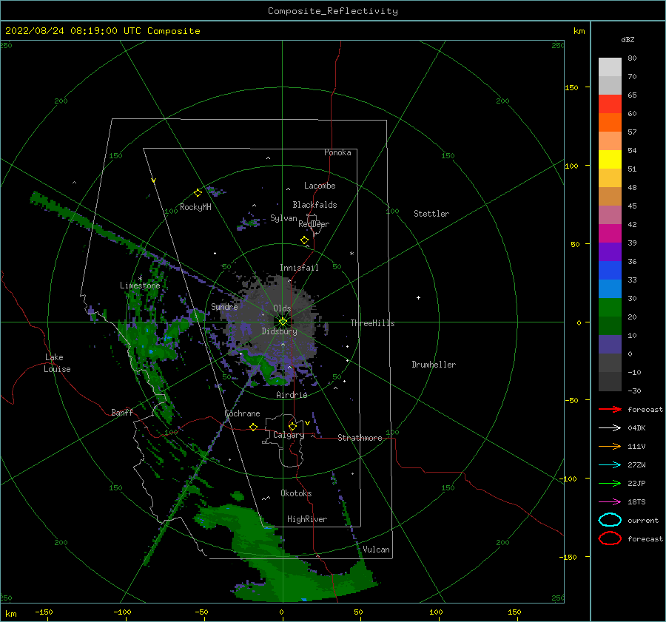
Task: Click the Okotoks label
Action: [296, 493]
